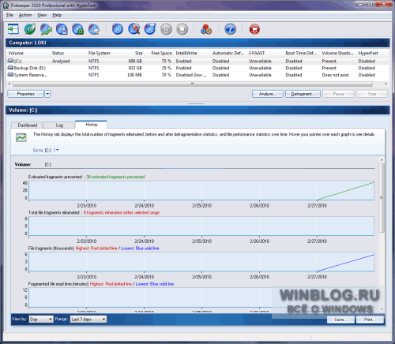Screen dimensions: 395x344
Task: Switch to the Log tab
Action: click(59, 125)
